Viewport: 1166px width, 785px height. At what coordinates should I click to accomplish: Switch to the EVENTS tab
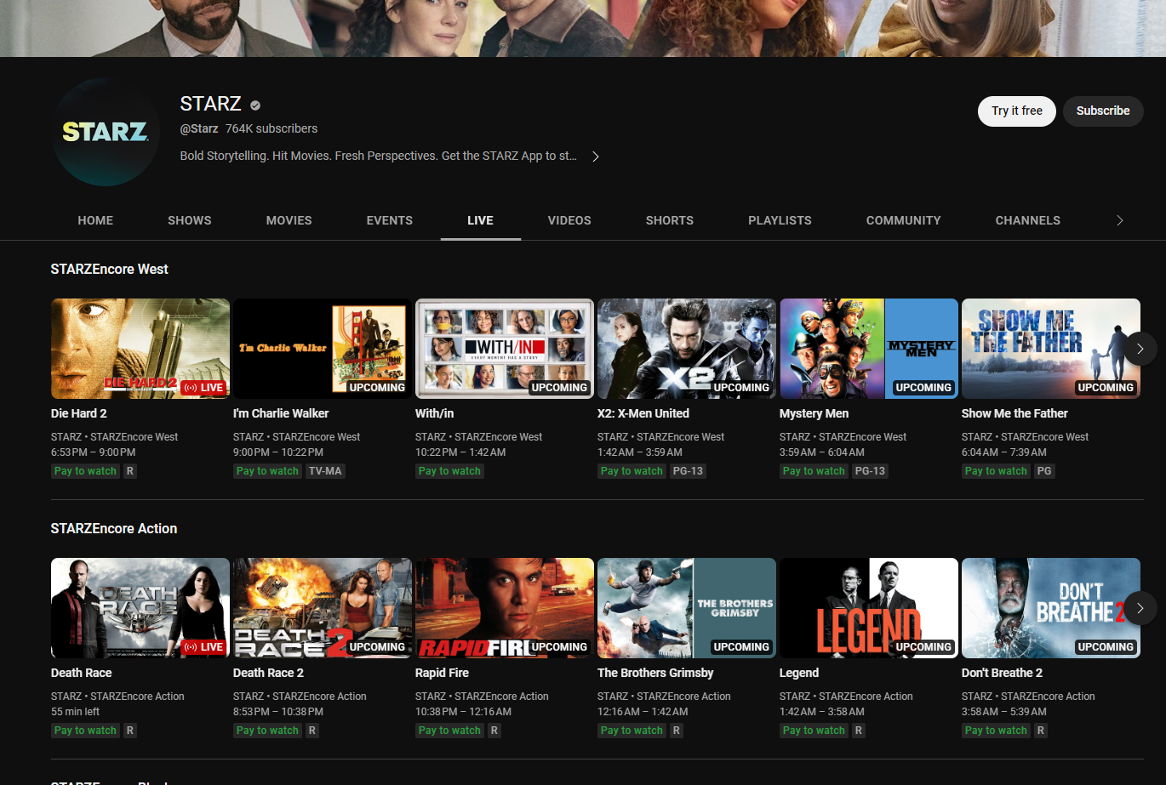[390, 220]
